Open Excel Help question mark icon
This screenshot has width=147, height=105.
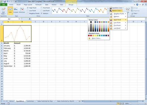[x=137, y=5]
